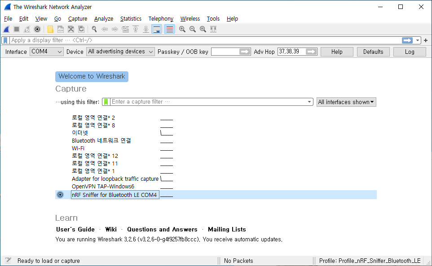Select the 이더넷 interface
Viewport: 432px width, 266px height.
pos(79,133)
